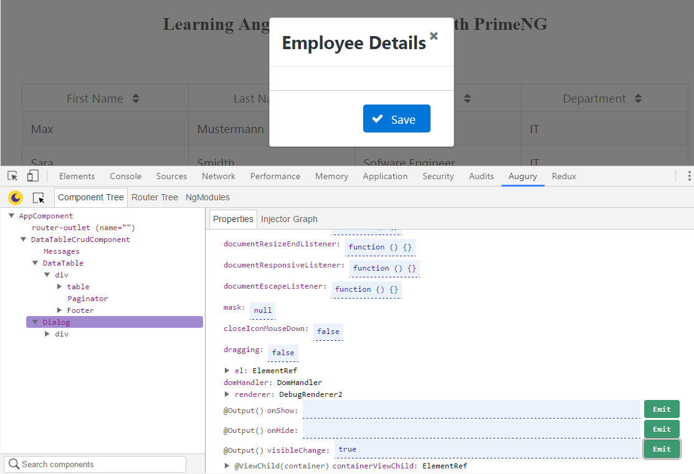Select the Augury tab
The height and width of the screenshot is (474, 694).
tap(523, 176)
